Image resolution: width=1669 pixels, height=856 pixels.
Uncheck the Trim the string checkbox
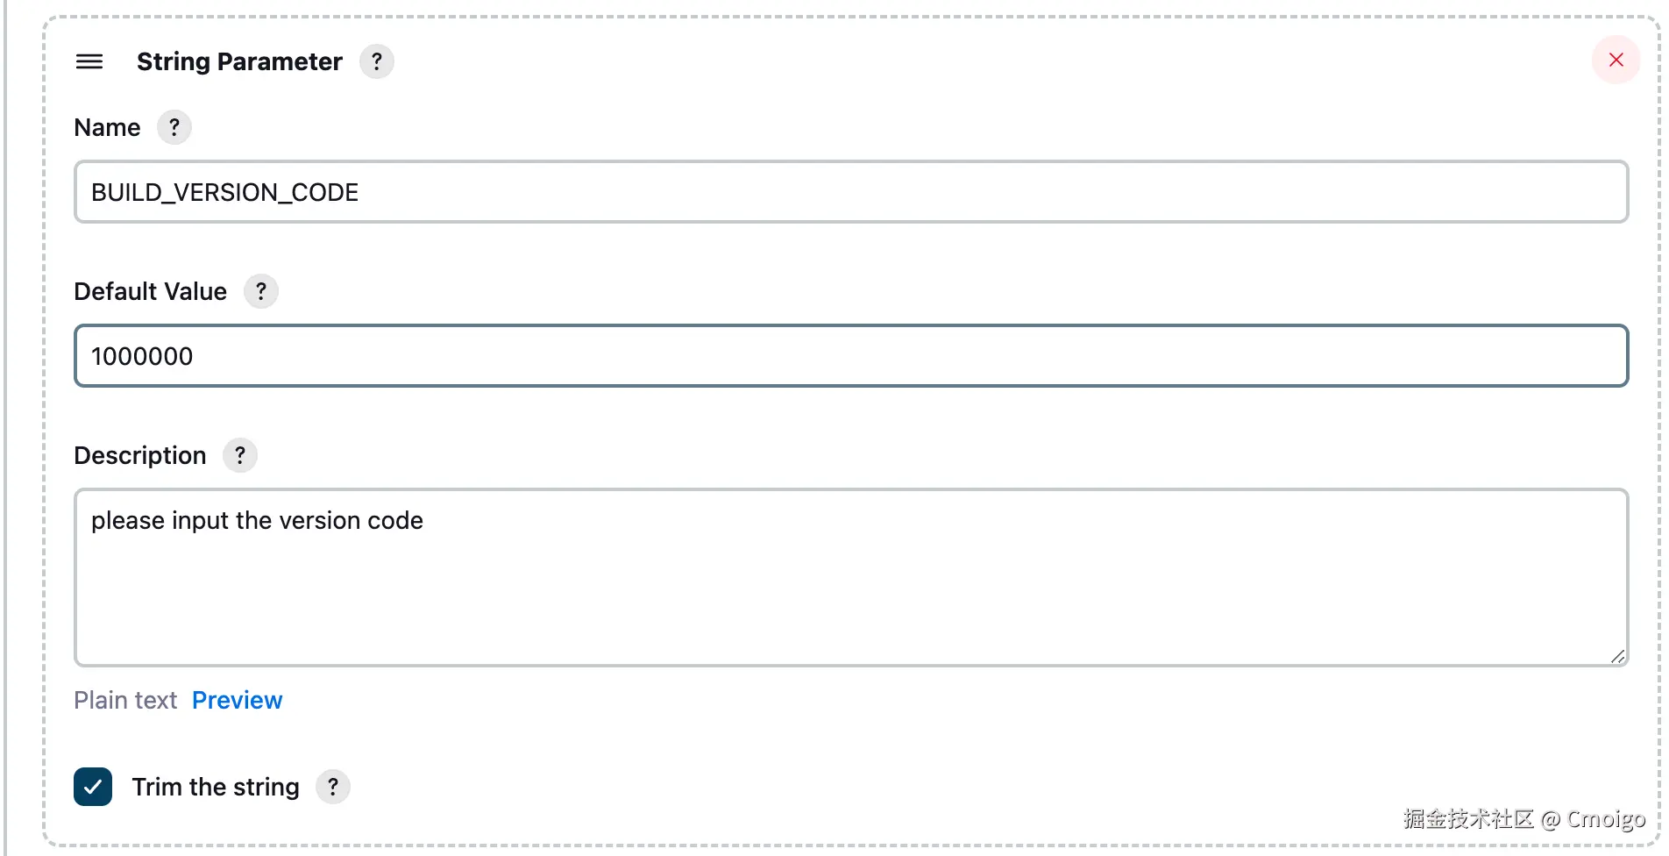point(93,787)
